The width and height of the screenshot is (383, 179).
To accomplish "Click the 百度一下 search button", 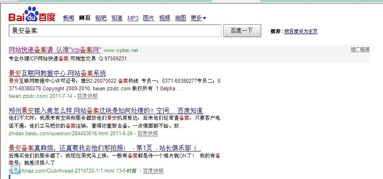I will click(x=242, y=31).
